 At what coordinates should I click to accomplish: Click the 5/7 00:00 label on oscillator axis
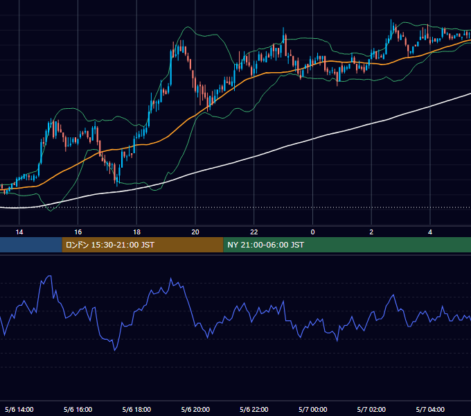pos(312,409)
